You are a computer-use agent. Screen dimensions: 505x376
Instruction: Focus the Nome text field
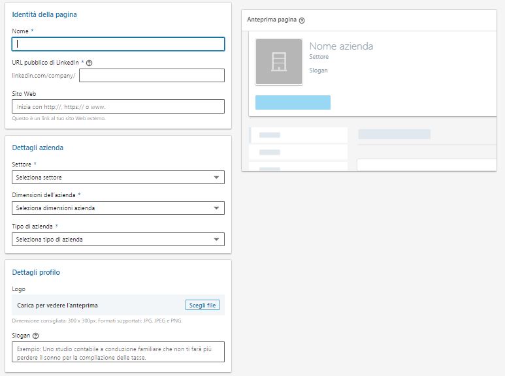118,44
